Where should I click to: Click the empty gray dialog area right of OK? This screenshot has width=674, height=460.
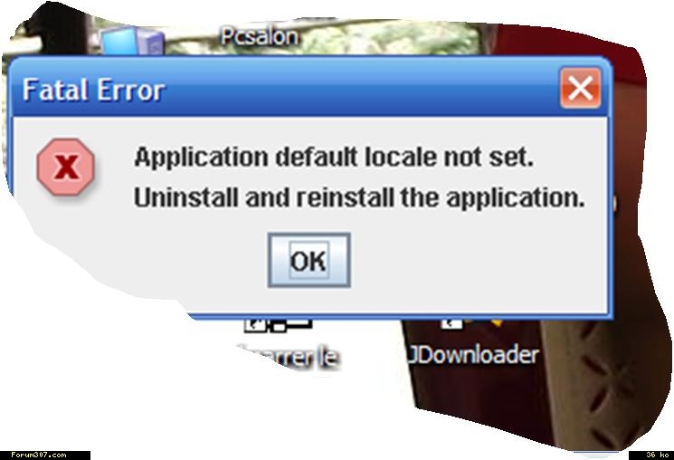click(x=473, y=263)
